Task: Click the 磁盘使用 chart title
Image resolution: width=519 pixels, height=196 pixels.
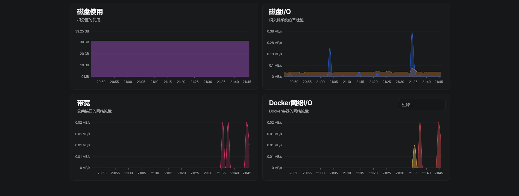Action: coord(90,12)
